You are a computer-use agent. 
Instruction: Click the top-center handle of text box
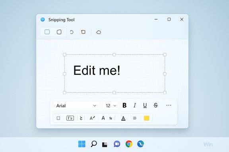[x=114, y=55]
